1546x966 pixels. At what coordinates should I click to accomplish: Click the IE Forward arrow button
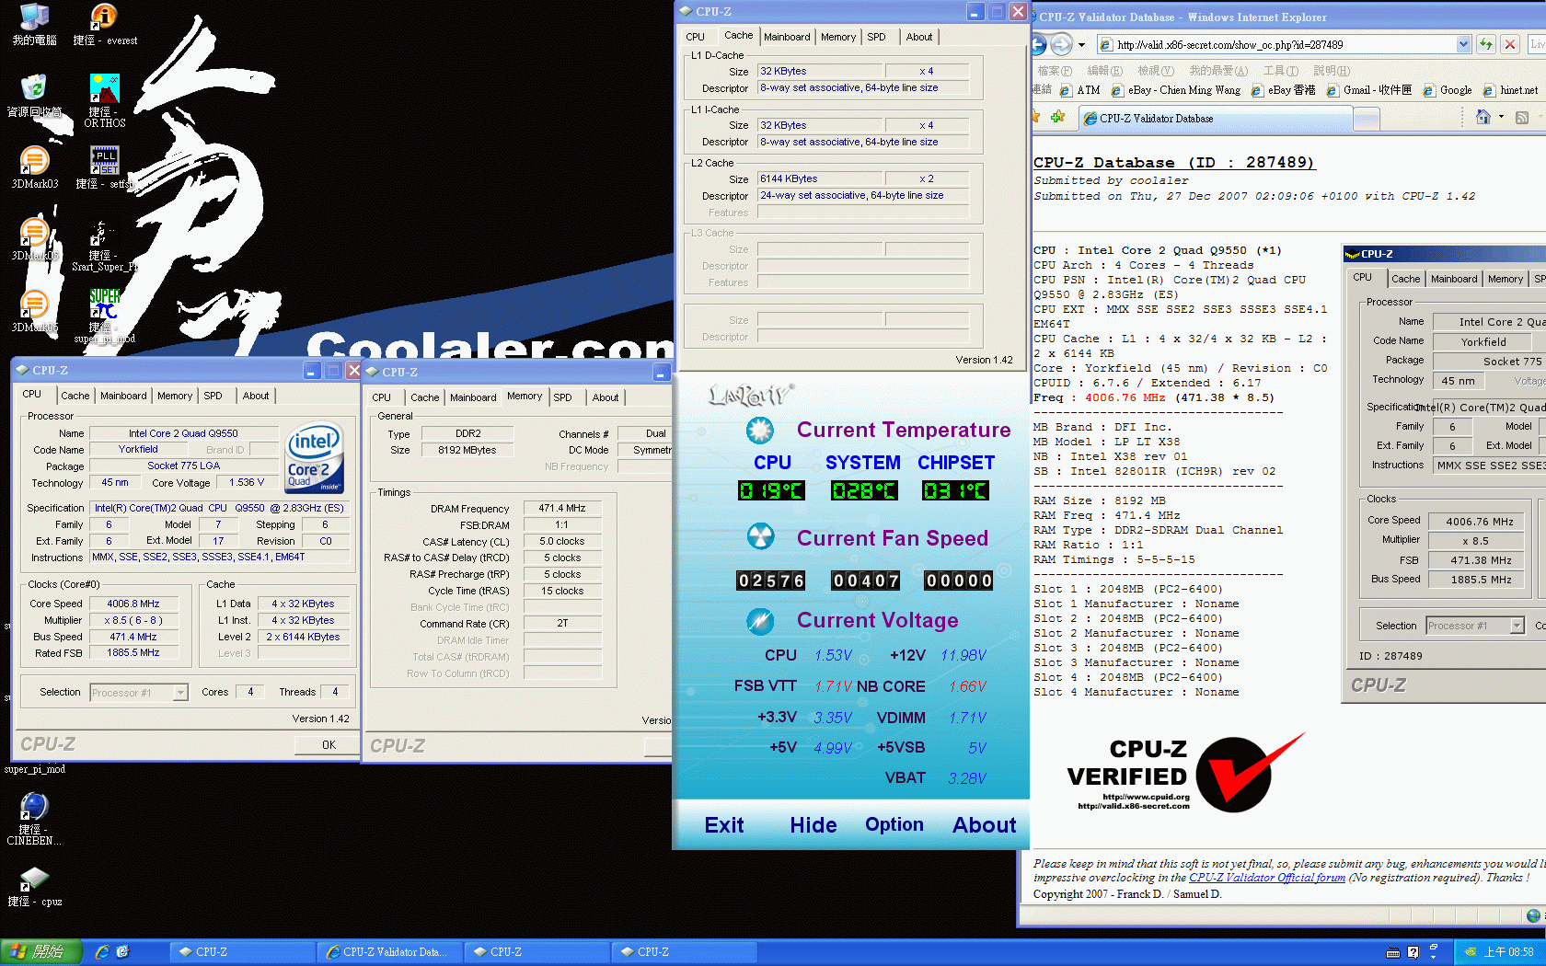[1061, 44]
